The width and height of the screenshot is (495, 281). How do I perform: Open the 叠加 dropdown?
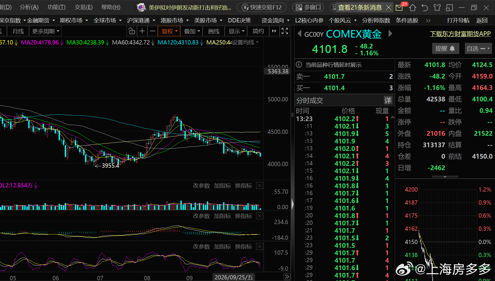[192, 31]
